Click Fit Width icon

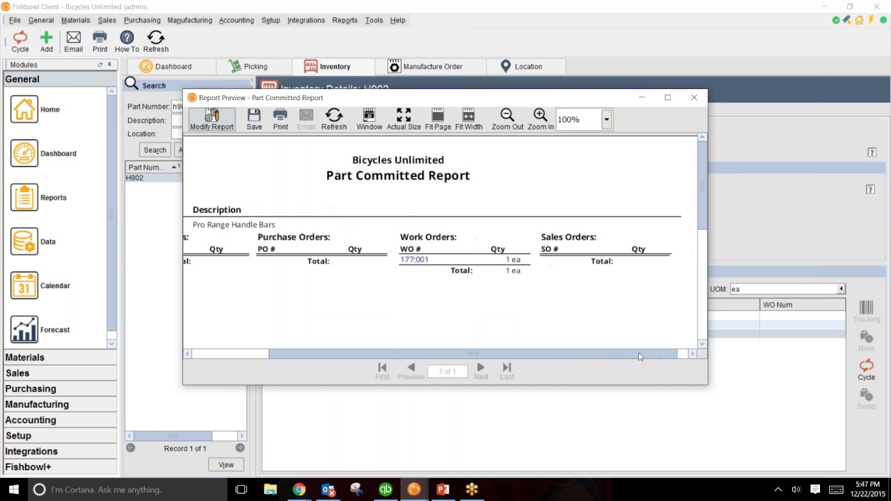[x=468, y=119]
